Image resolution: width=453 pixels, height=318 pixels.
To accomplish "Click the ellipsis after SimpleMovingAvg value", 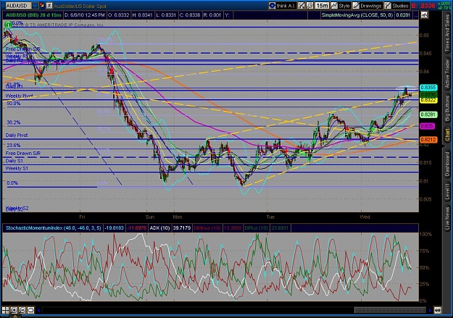I will (x=416, y=15).
